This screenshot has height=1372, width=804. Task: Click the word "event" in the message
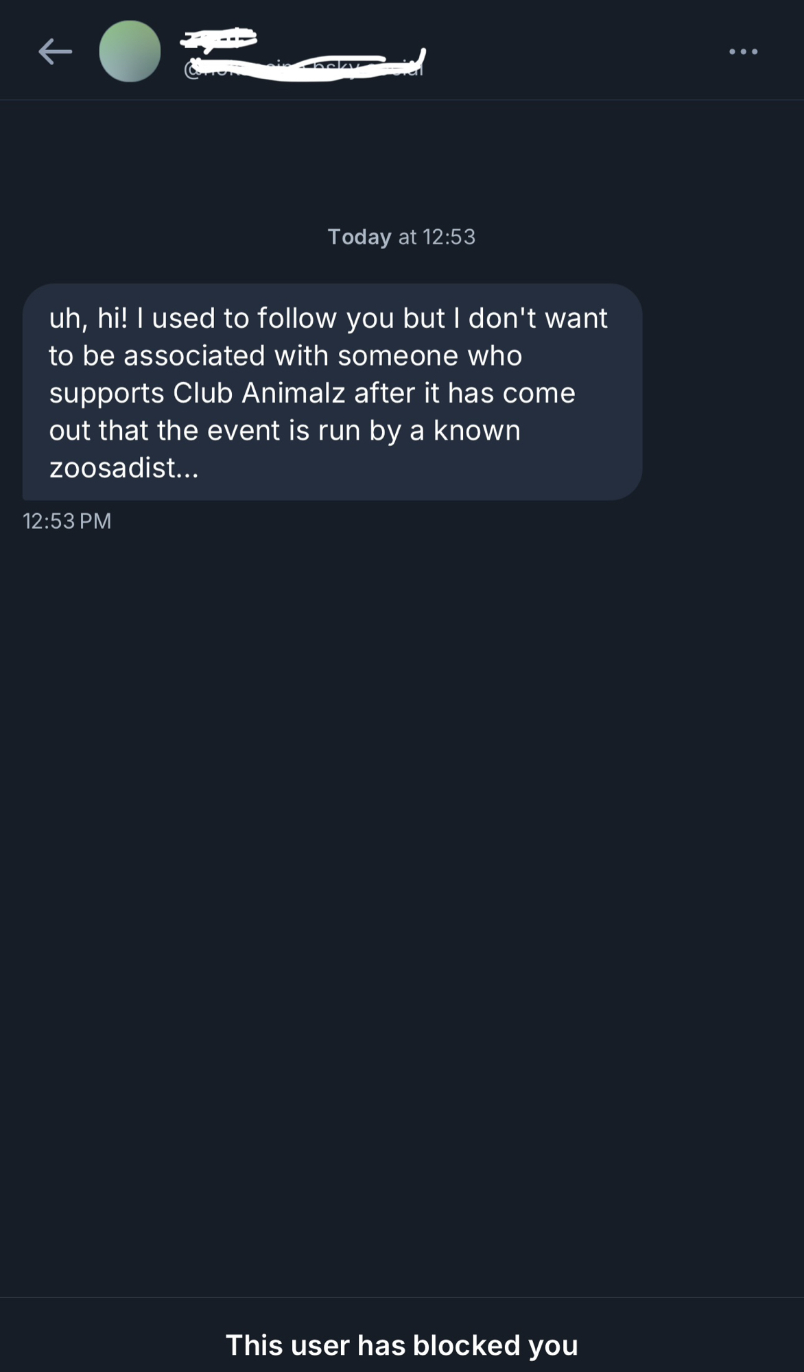pos(244,431)
